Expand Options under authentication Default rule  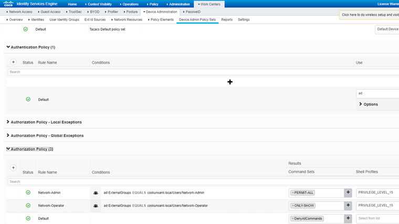pos(368,104)
